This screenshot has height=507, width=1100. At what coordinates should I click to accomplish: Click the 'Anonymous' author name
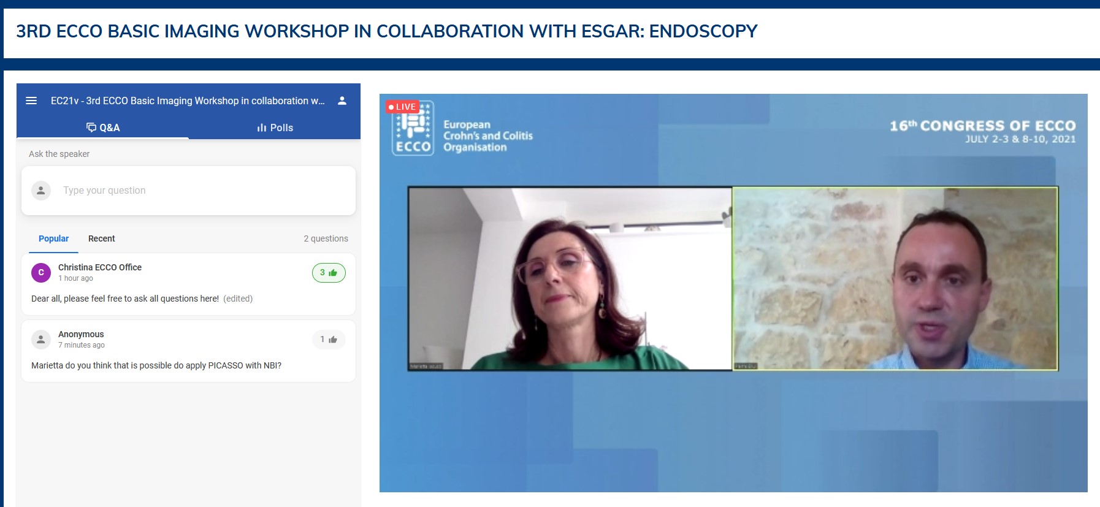pyautogui.click(x=81, y=334)
